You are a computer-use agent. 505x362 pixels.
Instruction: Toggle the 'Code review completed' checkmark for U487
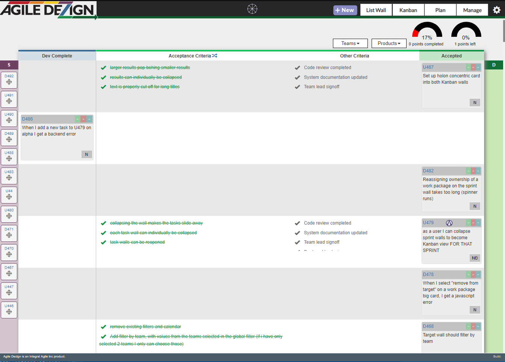pyautogui.click(x=297, y=68)
